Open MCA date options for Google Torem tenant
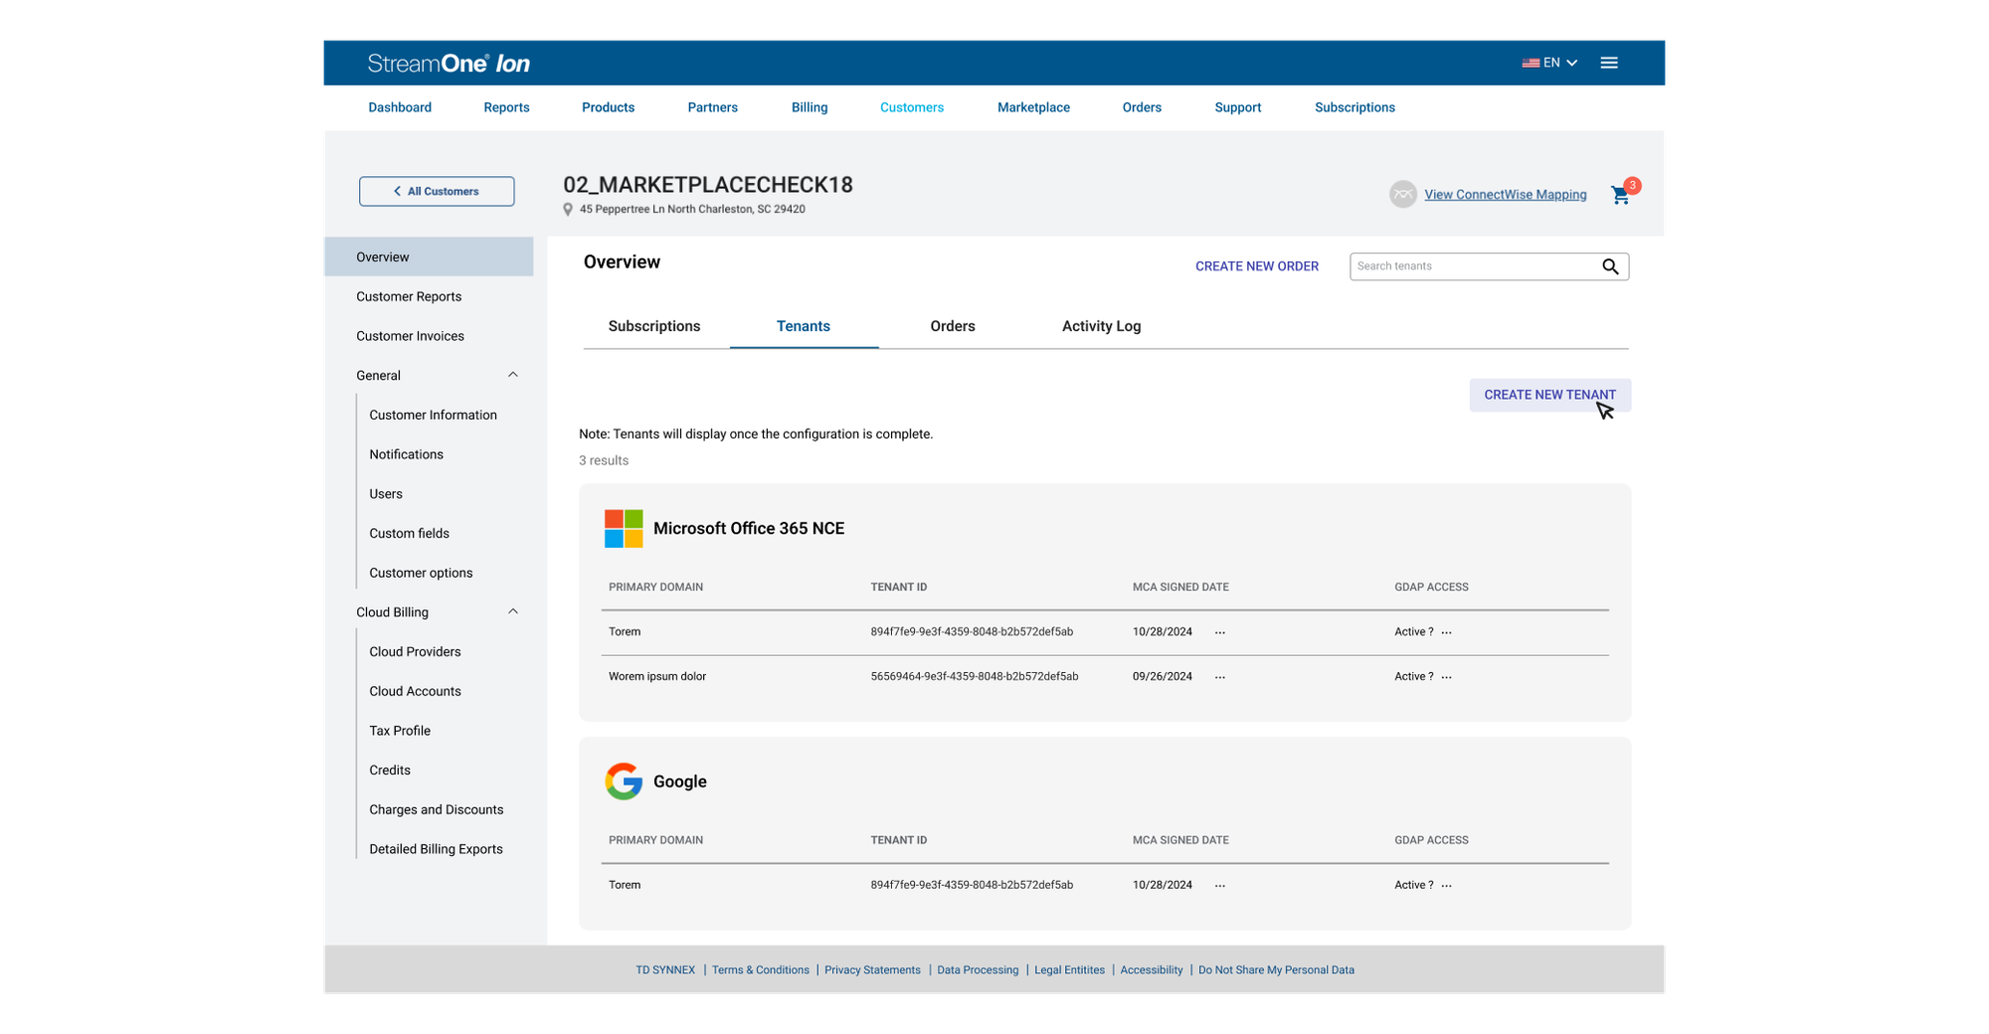The width and height of the screenshot is (1989, 1034). [x=1220, y=886]
